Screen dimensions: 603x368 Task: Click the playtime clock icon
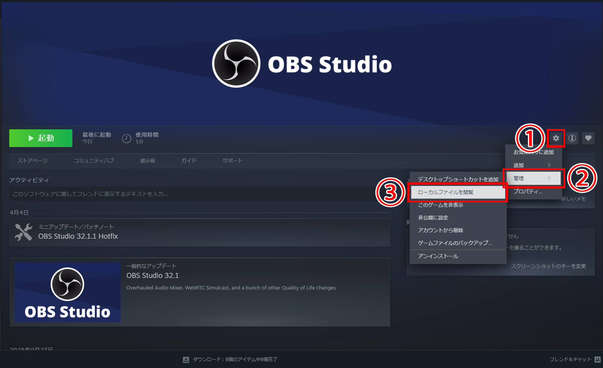pos(127,138)
